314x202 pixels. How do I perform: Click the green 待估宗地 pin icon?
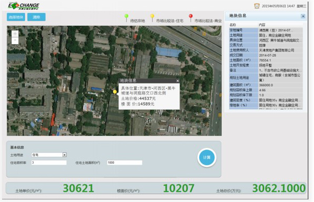tap(126, 18)
